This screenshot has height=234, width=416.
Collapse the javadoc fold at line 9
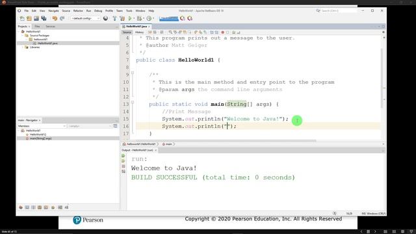[x=133, y=73]
